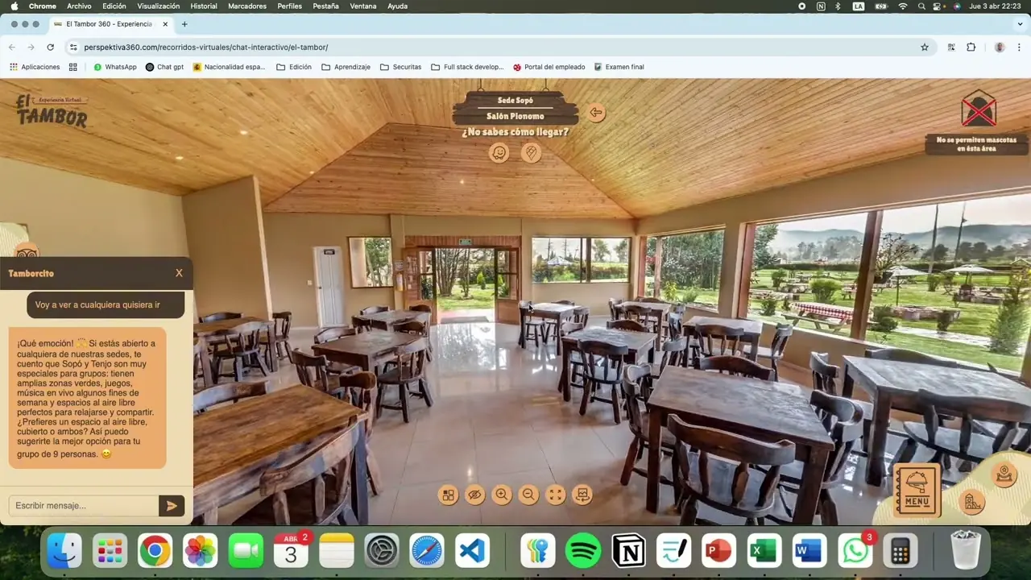Close the Tamborcito chat panel
The height and width of the screenshot is (580, 1031).
(x=179, y=273)
